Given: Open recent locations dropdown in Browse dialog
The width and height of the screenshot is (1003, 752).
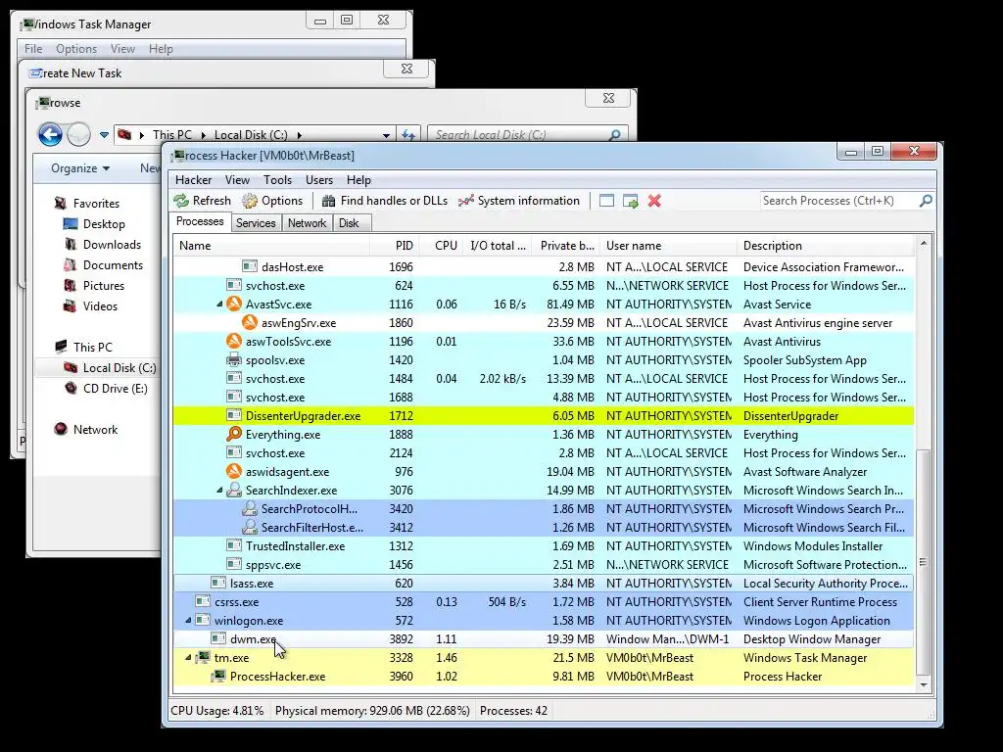Looking at the screenshot, I should pos(104,135).
